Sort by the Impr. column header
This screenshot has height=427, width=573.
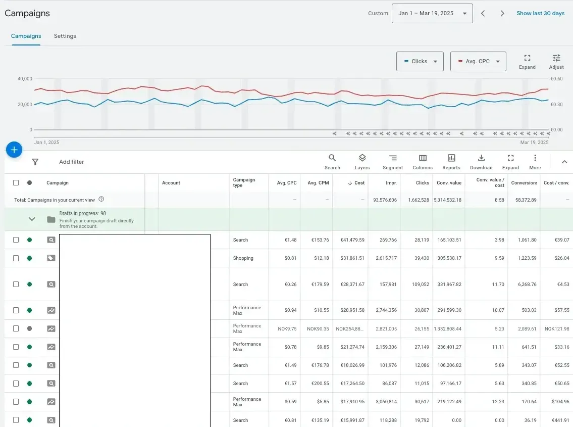pyautogui.click(x=391, y=182)
